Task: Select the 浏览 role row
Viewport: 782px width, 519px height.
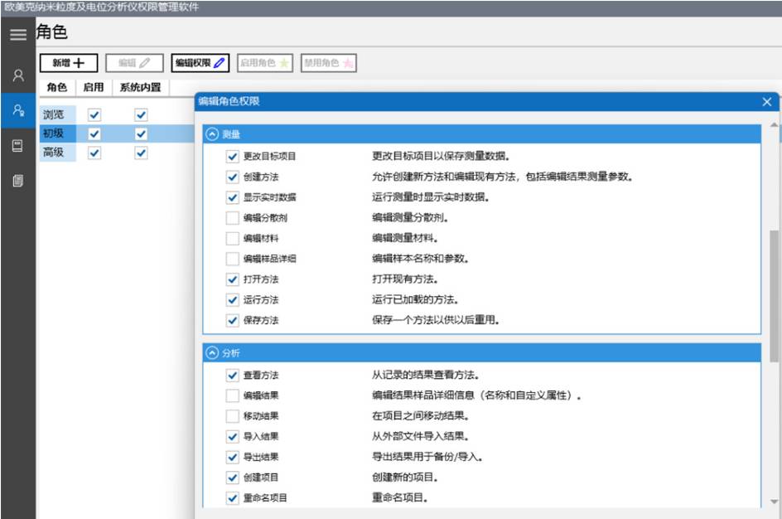Action: tap(57, 114)
